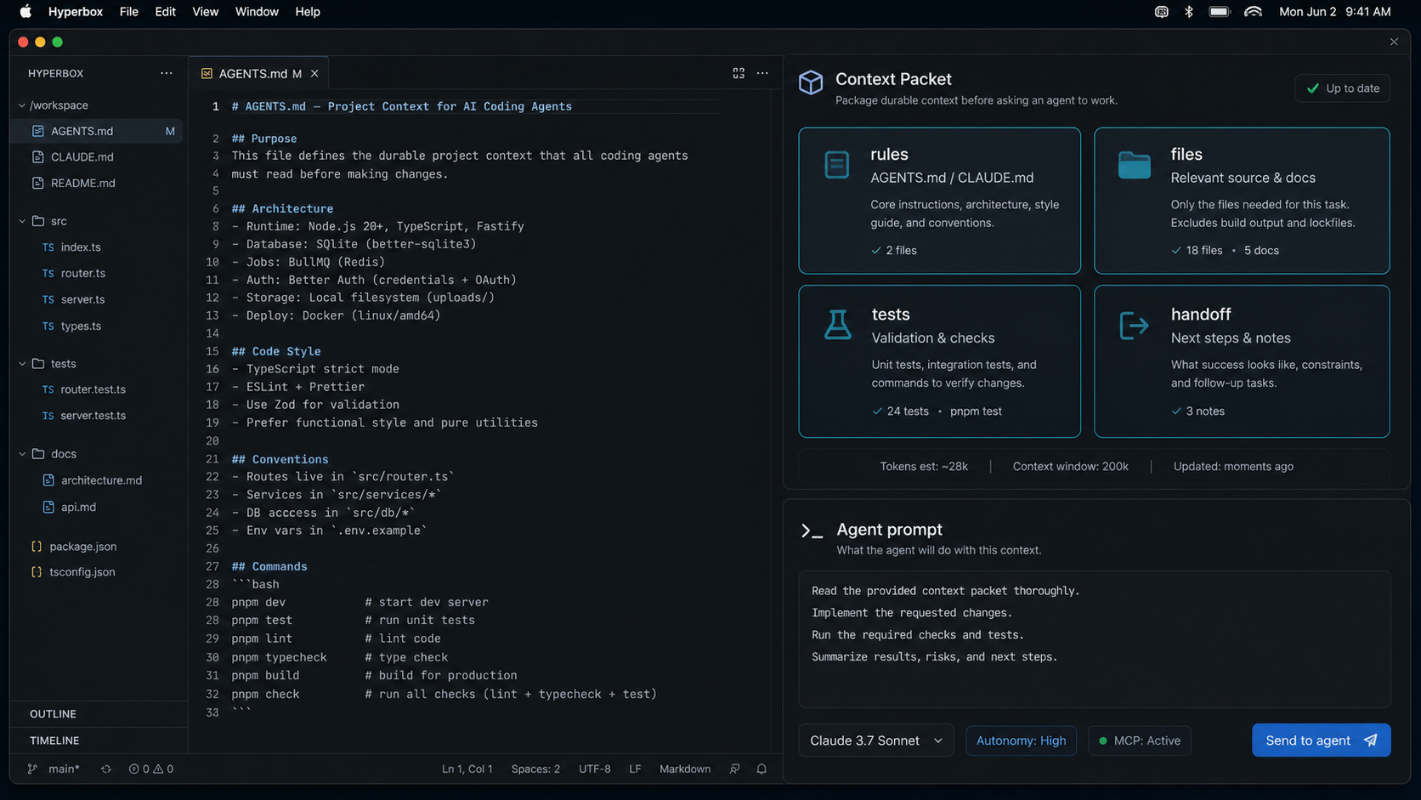Click LF line ending indicator
The image size is (1421, 800).
point(635,769)
